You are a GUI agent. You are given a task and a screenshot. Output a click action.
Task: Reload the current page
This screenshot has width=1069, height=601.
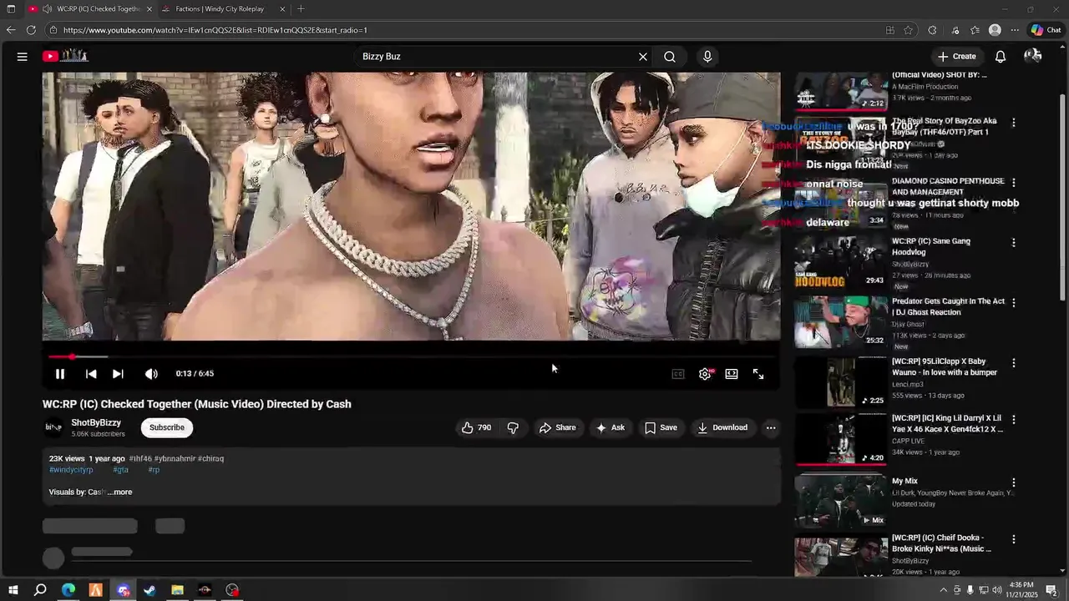31,30
